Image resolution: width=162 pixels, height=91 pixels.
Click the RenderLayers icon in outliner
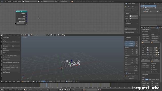(x=145, y=8)
